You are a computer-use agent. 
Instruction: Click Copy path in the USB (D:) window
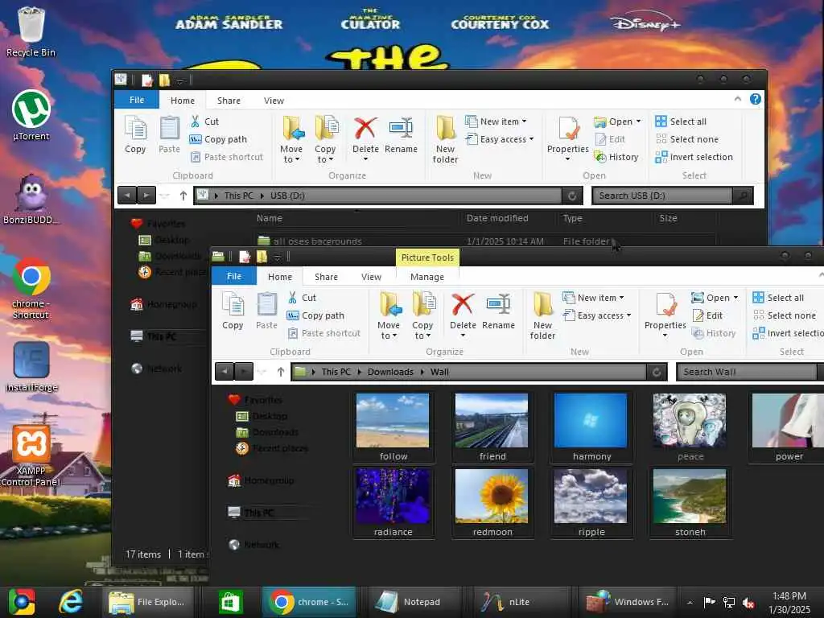point(218,139)
